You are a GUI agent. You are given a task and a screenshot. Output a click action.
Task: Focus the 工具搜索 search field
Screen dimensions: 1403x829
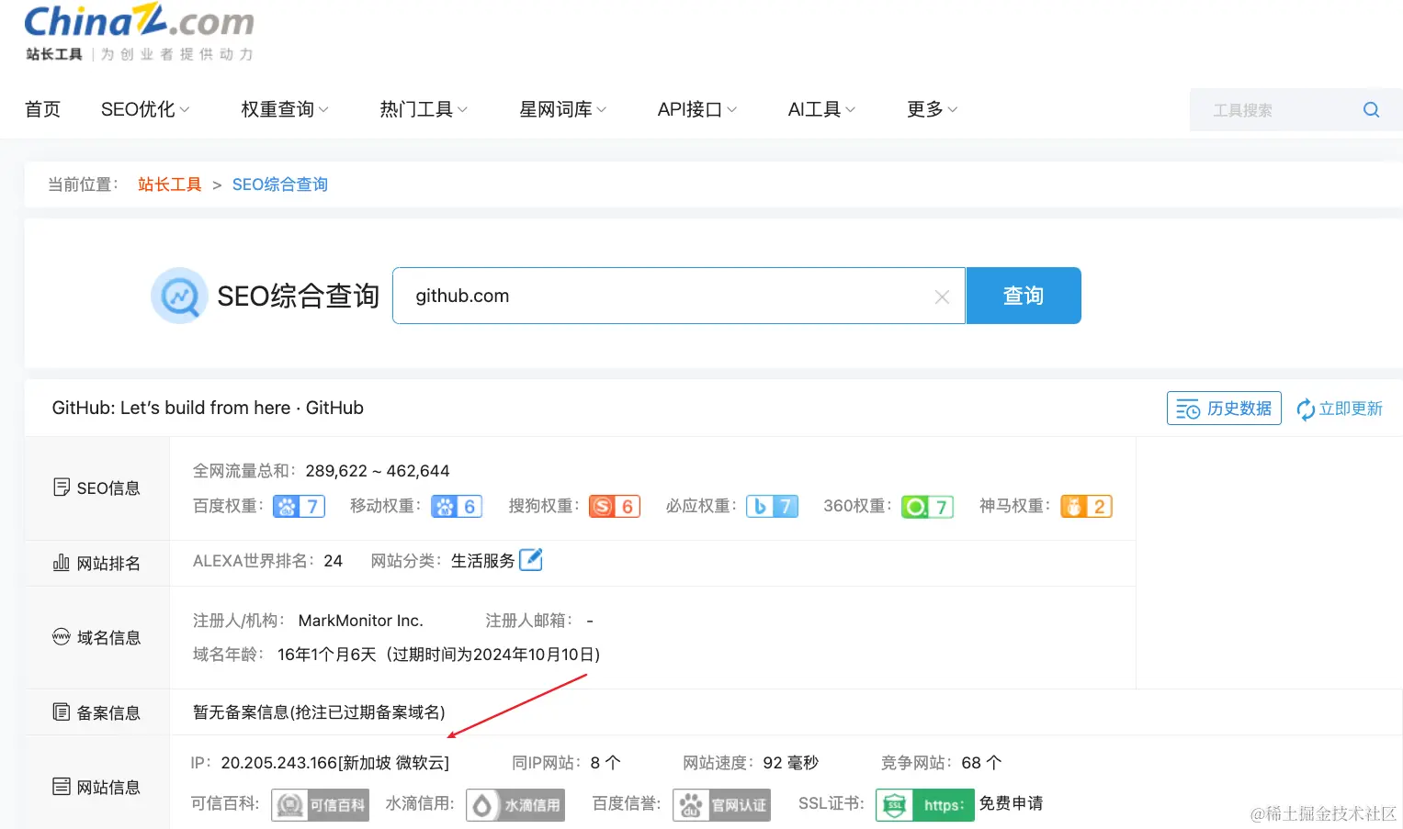[x=1273, y=110]
